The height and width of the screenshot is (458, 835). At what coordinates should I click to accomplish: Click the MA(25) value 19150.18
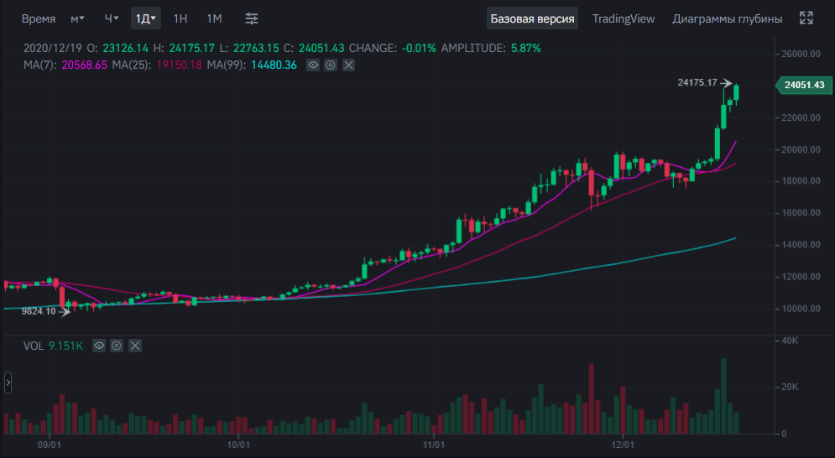click(x=179, y=65)
